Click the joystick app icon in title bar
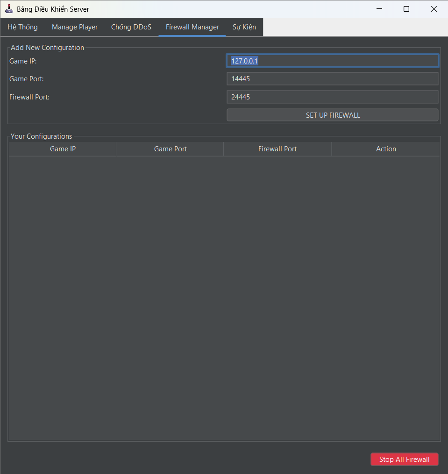448x474 pixels. tap(9, 9)
